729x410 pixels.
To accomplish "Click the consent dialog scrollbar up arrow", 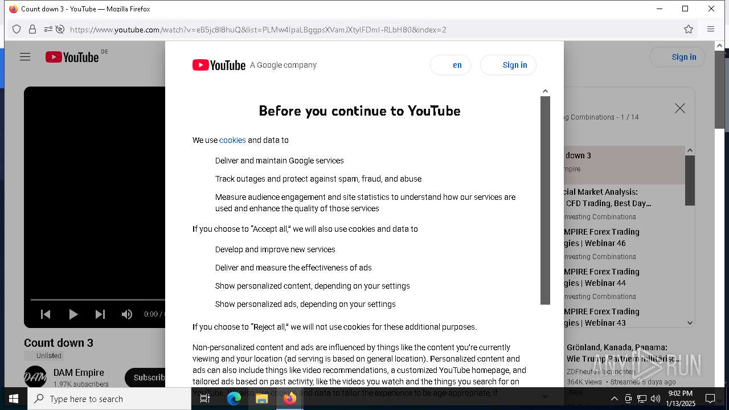I will 545,91.
